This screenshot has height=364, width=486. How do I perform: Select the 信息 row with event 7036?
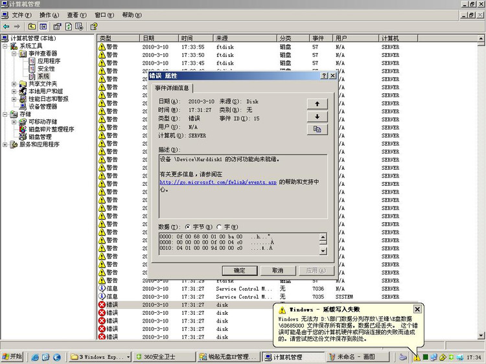click(x=257, y=288)
